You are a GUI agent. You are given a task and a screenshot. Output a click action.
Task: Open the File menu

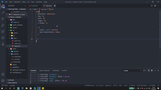(x=6, y=2)
